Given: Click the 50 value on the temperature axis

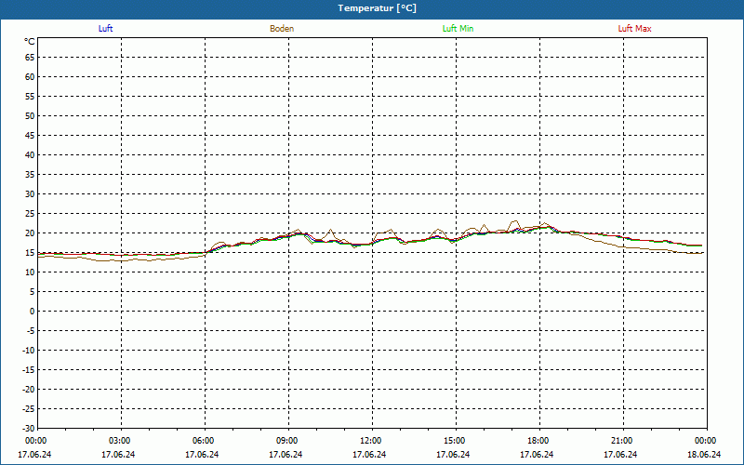Looking at the screenshot, I should (x=30, y=115).
